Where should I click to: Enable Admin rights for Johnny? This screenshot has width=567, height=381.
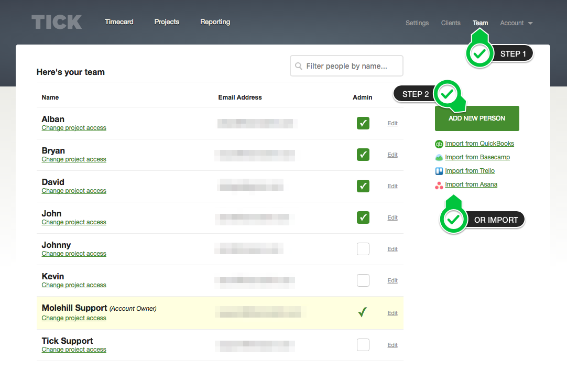pos(363,249)
